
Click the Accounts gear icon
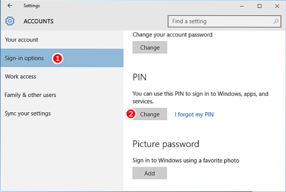(10, 21)
